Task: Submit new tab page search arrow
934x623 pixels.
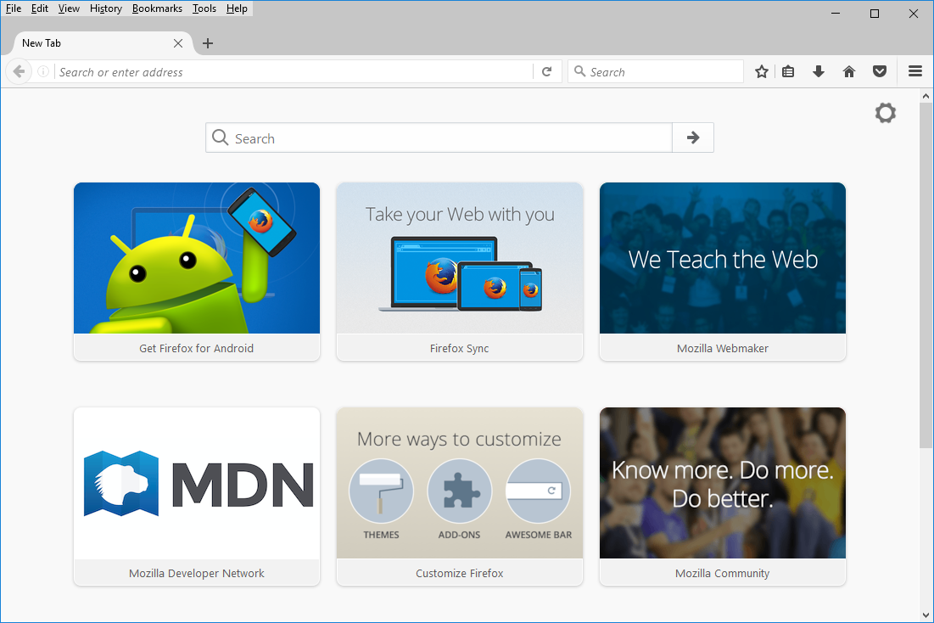Action: pos(693,138)
